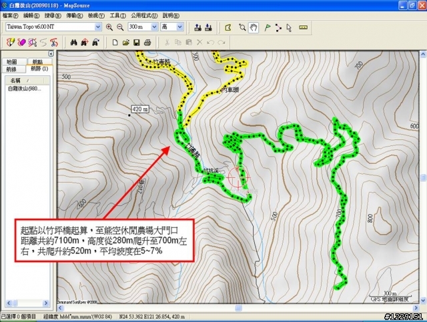427x322 pixels.
Task: Sort by the 名稱 column header
Action: pyautogui.click(x=25, y=81)
